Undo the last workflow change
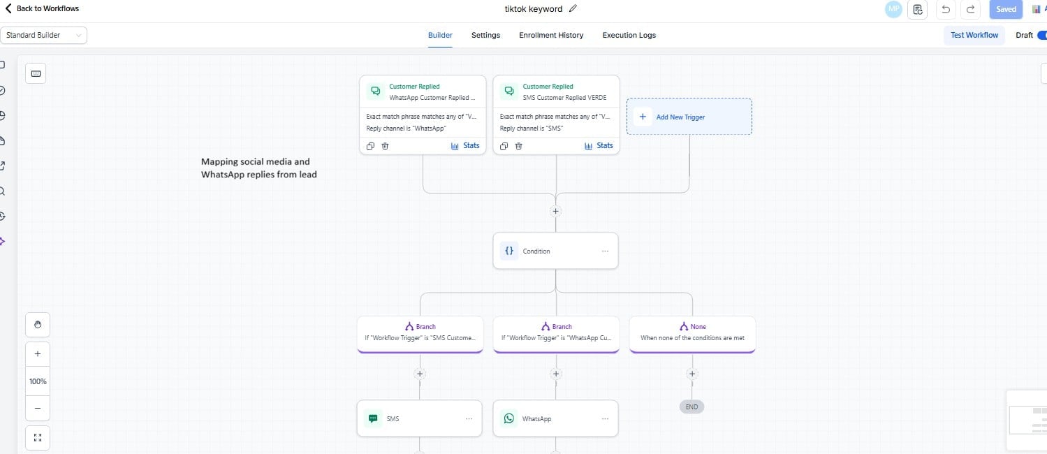The height and width of the screenshot is (454, 1047). 946,9
